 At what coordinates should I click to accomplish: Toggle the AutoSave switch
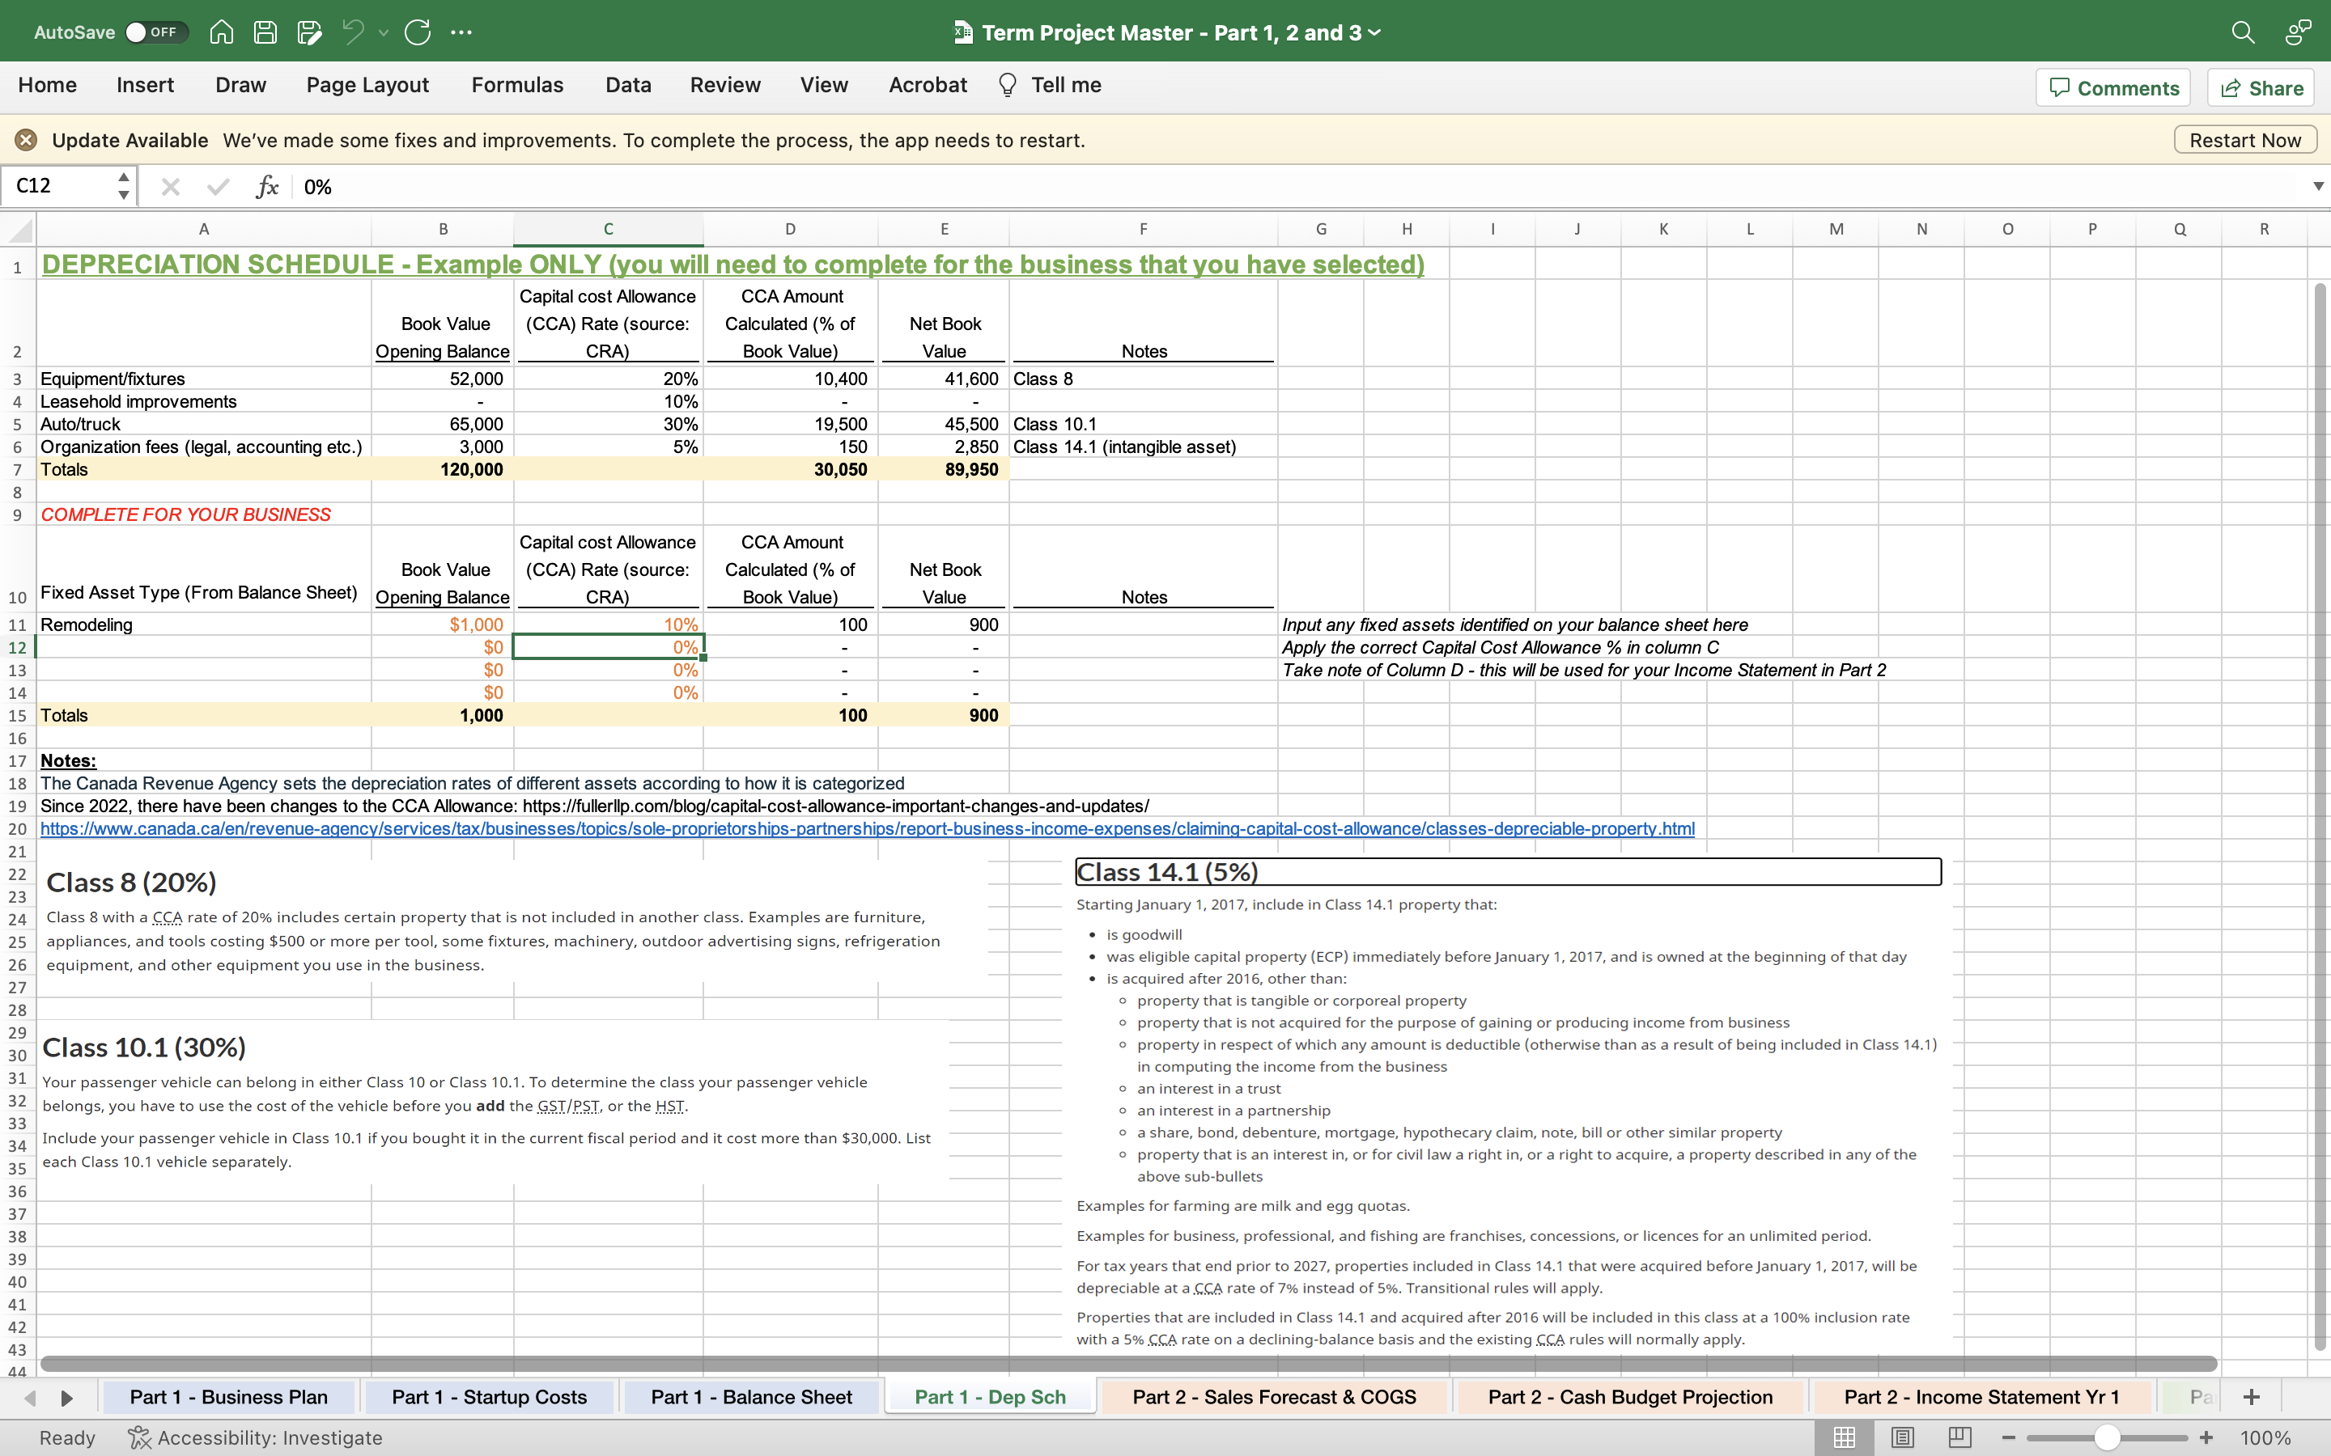click(152, 32)
